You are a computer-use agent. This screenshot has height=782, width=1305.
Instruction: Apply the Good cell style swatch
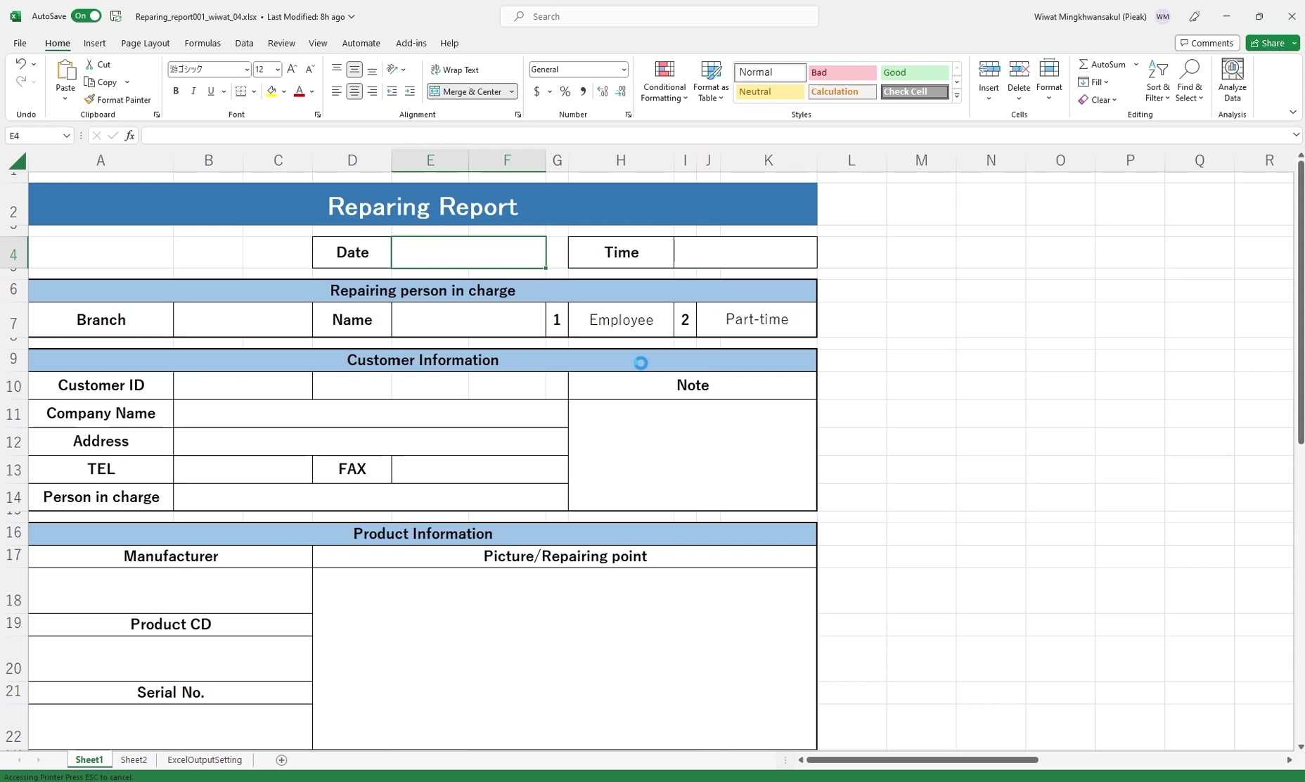tap(914, 72)
